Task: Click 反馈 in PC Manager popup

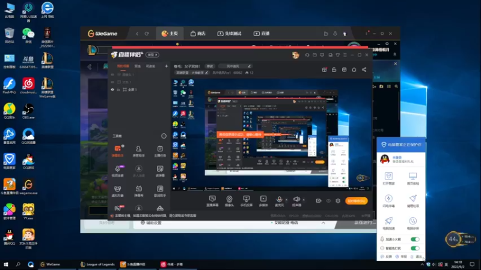Action: pyautogui.click(x=386, y=257)
